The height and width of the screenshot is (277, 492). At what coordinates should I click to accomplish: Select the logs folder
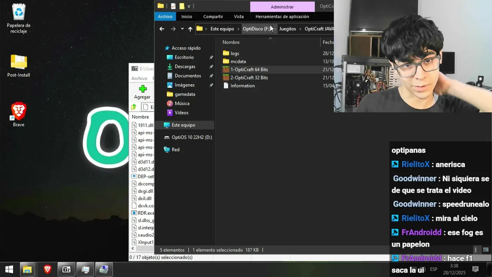coord(234,53)
